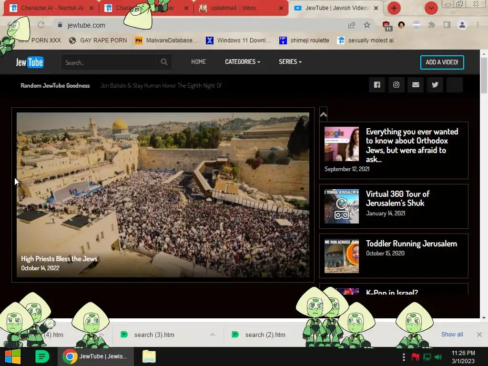The image size is (488, 366).
Task: Click the ADD A VIDEO! button
Action: pyautogui.click(x=442, y=62)
